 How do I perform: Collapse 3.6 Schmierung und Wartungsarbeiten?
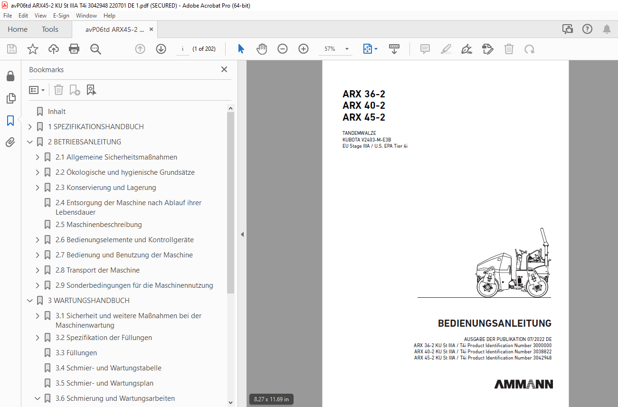pyautogui.click(x=38, y=398)
